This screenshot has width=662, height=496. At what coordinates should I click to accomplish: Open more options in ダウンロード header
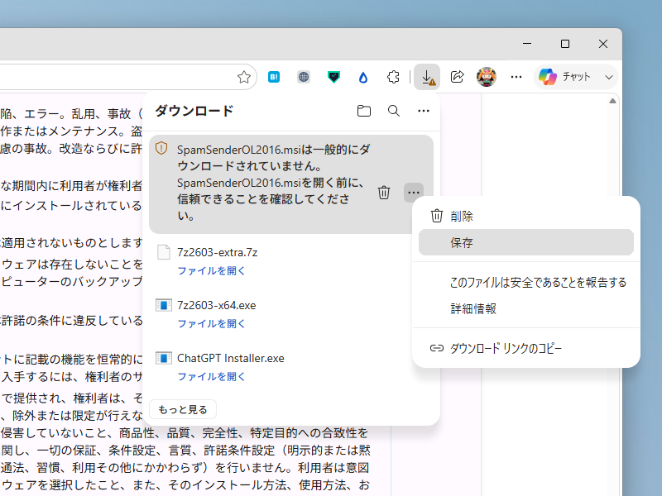point(424,111)
